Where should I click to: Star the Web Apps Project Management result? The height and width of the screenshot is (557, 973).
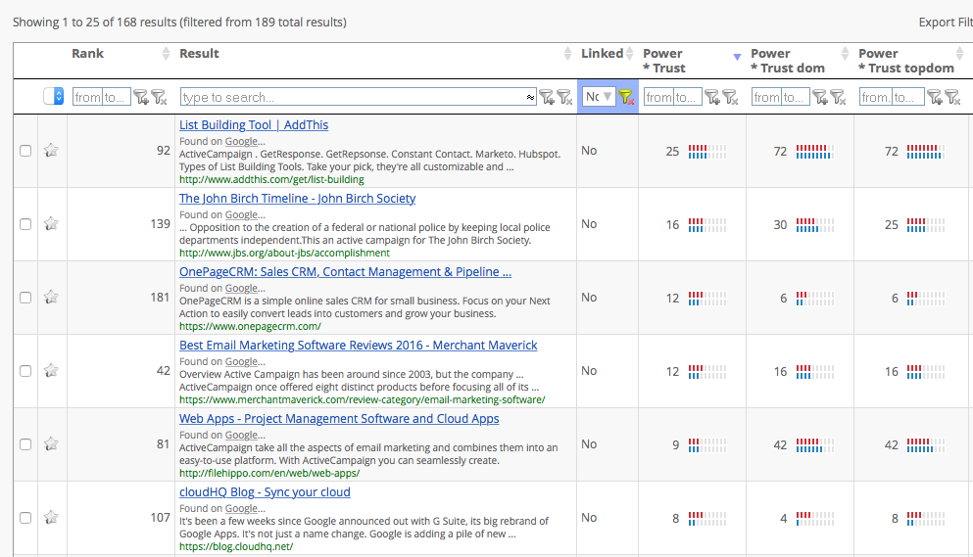pos(51,443)
